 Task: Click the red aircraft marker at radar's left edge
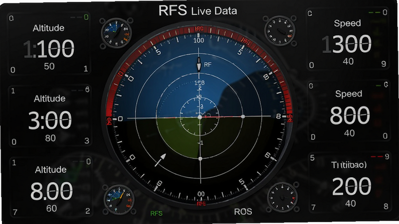tap(109, 120)
